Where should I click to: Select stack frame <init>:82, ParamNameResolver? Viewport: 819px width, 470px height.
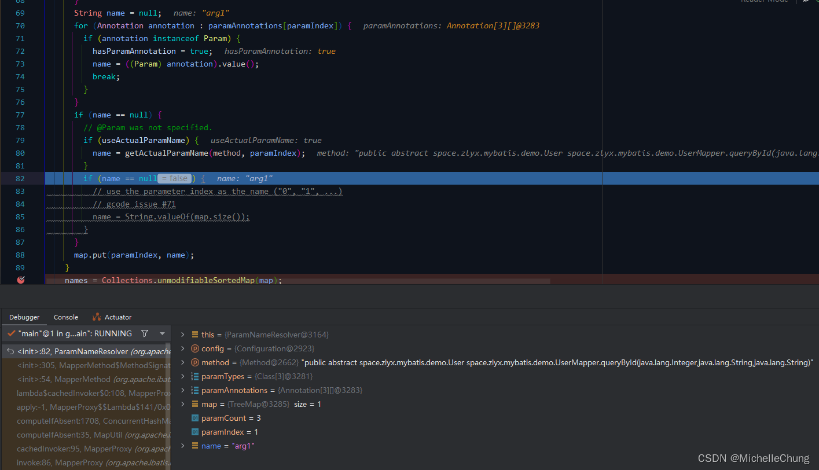pyautogui.click(x=87, y=351)
